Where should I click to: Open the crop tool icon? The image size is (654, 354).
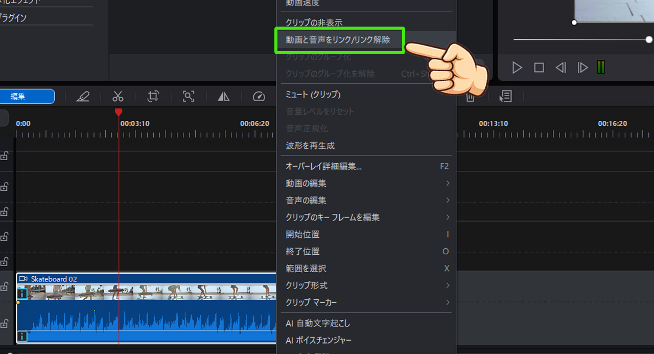pyautogui.click(x=153, y=96)
